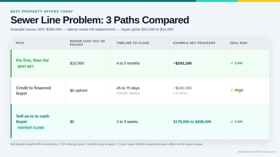Click the TIMELINE TO CLOSE column header
Image resolution: width=280 pixels, height=157 pixels.
pos(133,43)
